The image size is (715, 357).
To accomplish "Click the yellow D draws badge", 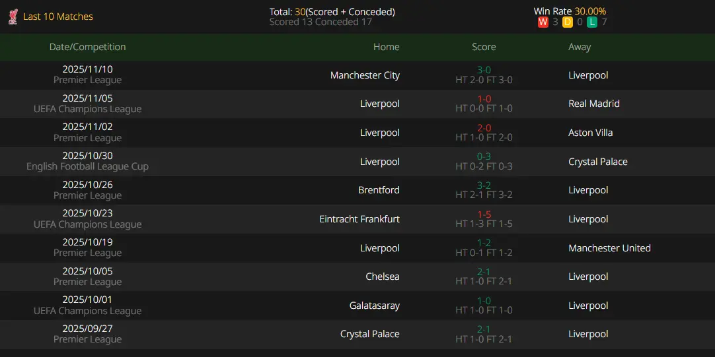I will pos(568,22).
